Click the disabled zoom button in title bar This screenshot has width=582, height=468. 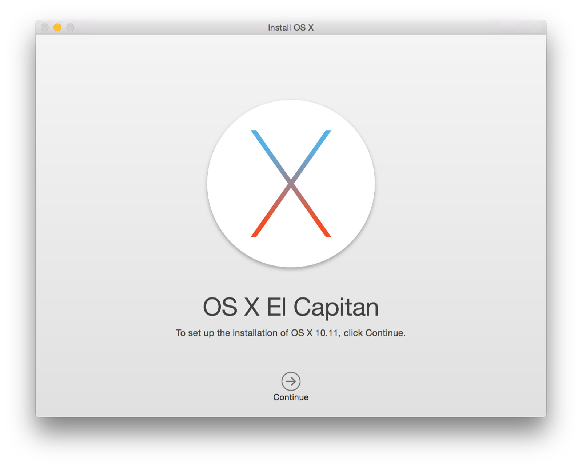tap(70, 27)
